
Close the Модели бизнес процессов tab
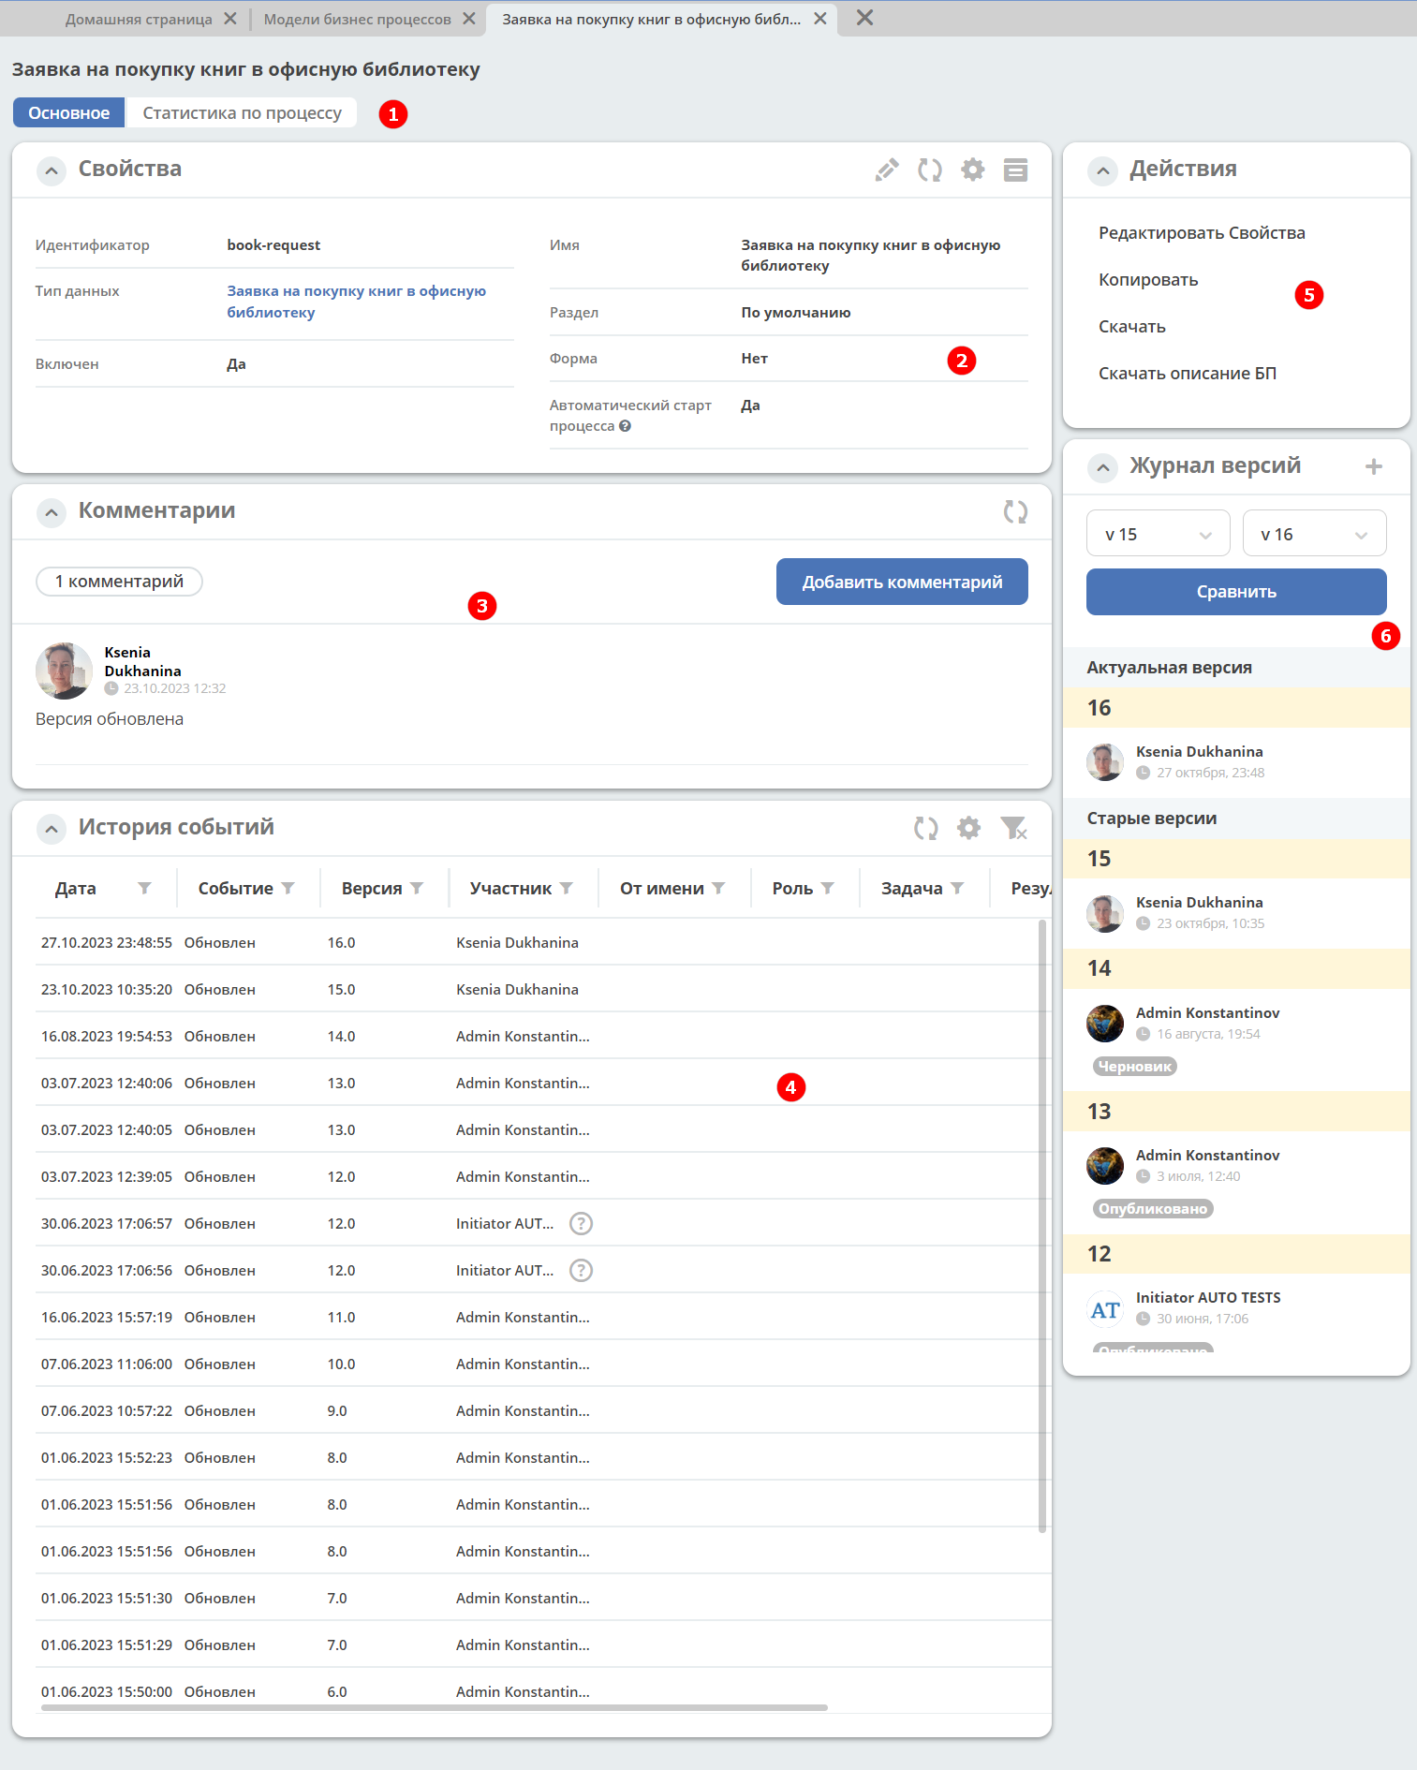coord(468,19)
